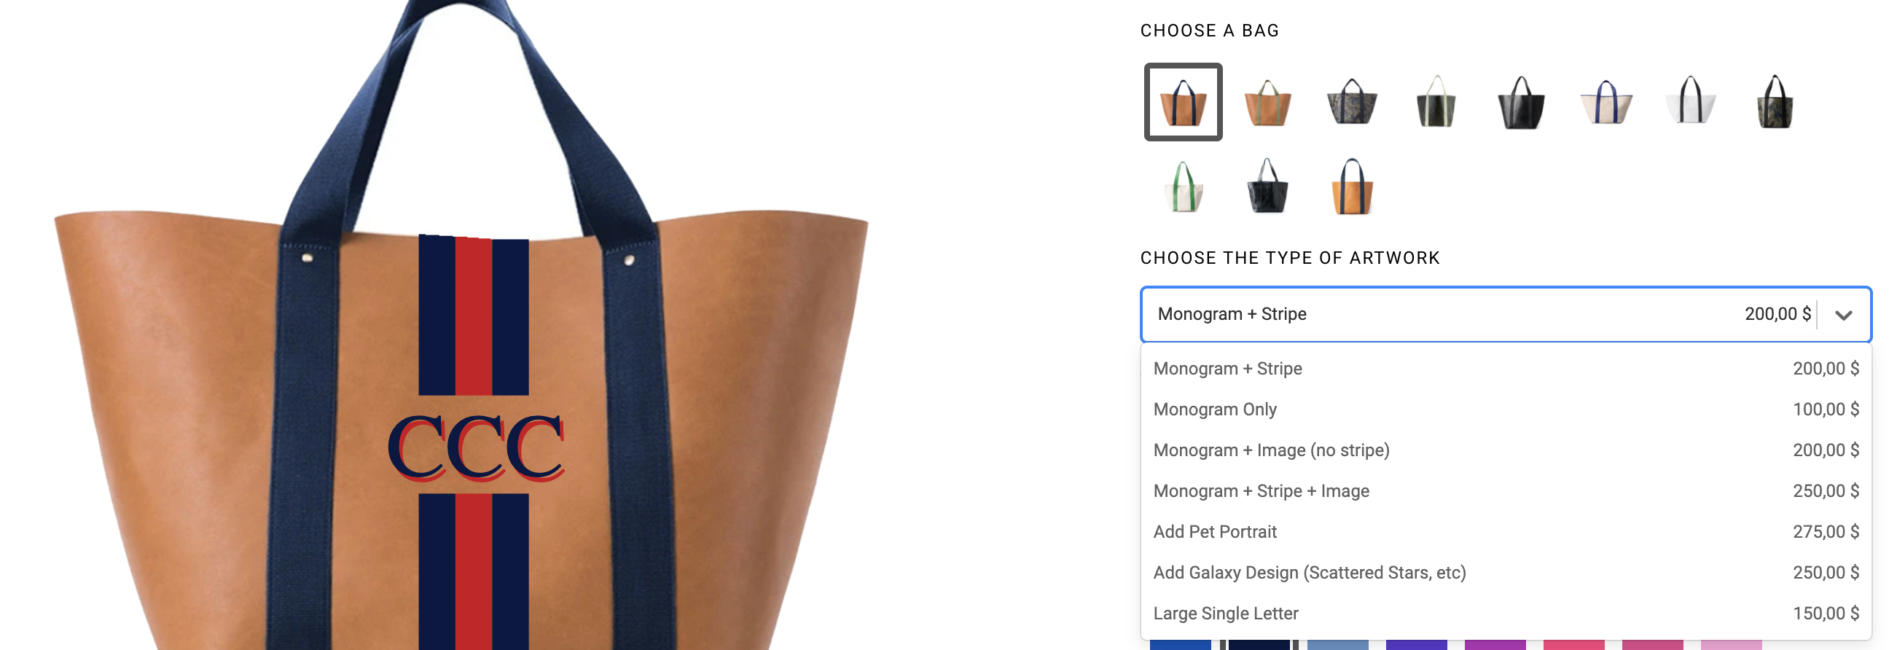Screen dimensions: 1889x650
Task: Choose the green camo bag
Action: click(1775, 102)
